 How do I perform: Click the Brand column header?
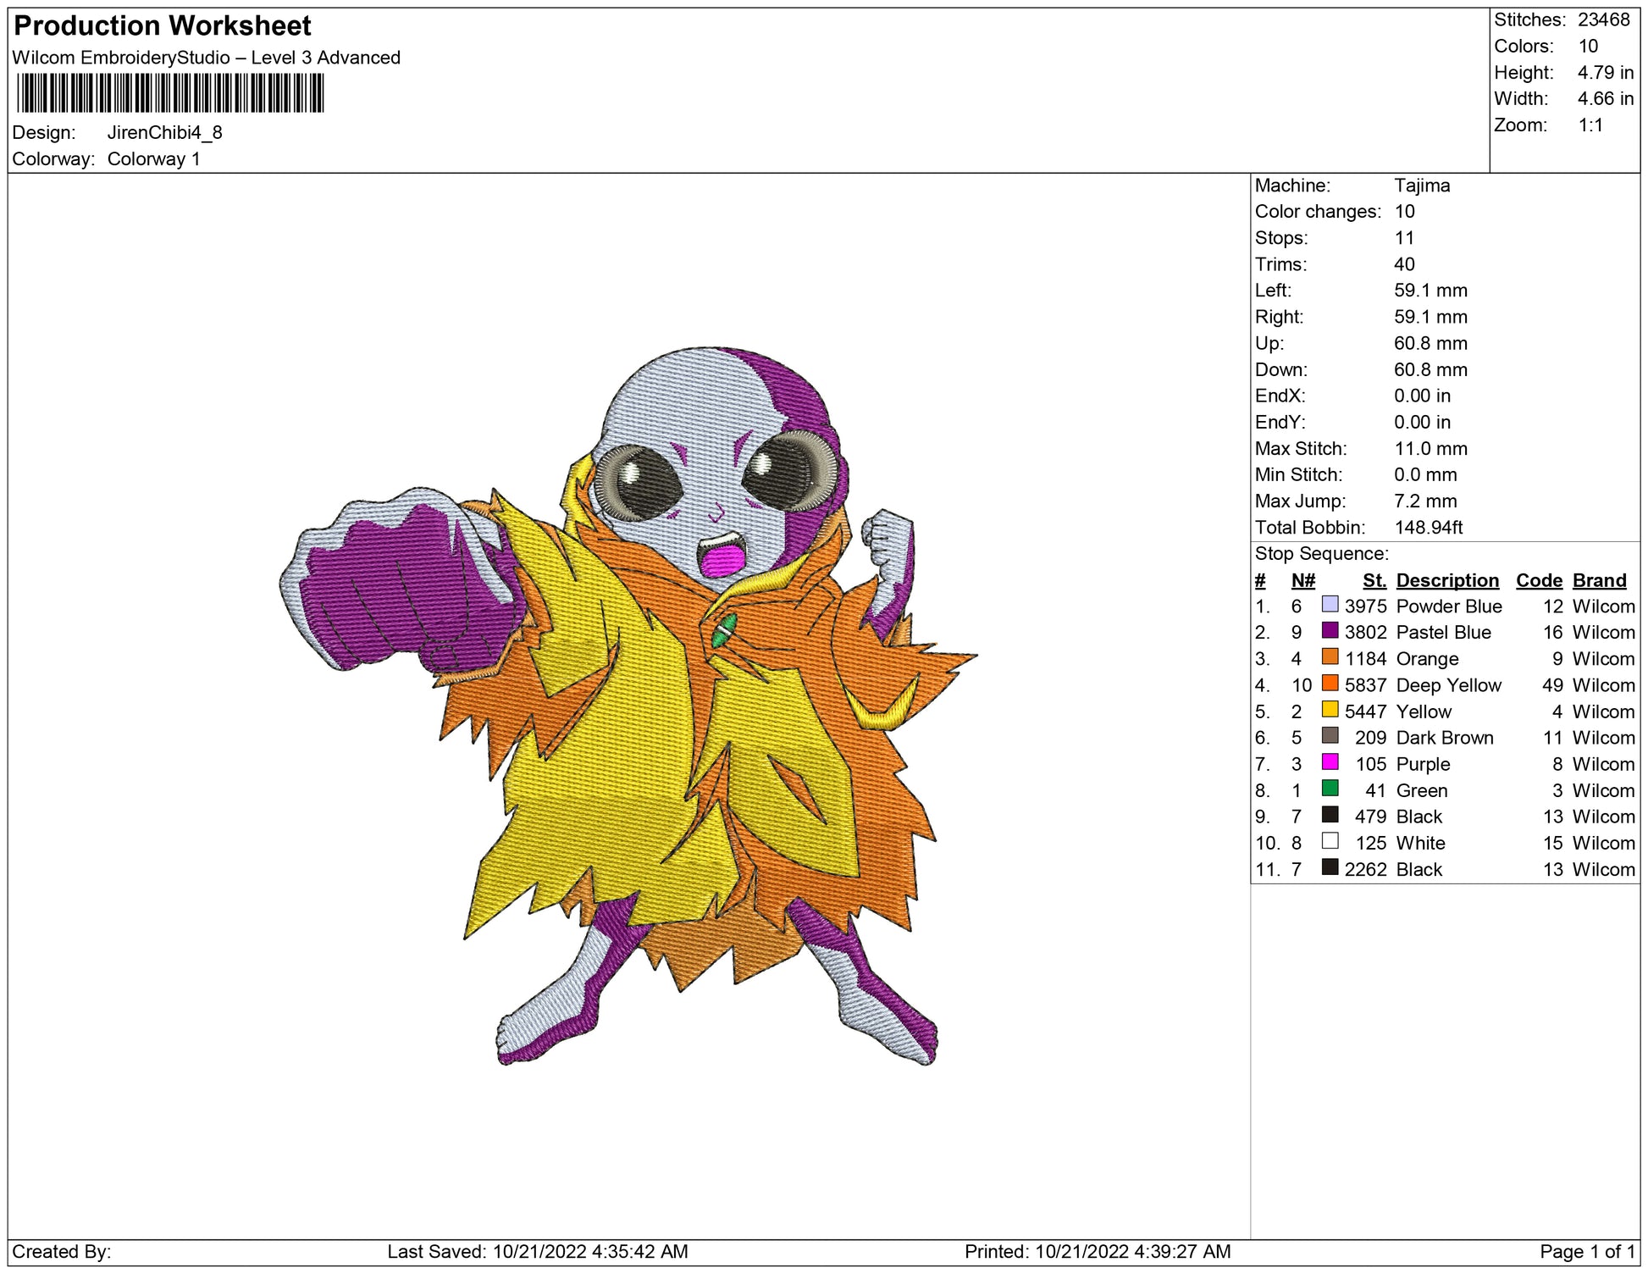point(1599,580)
